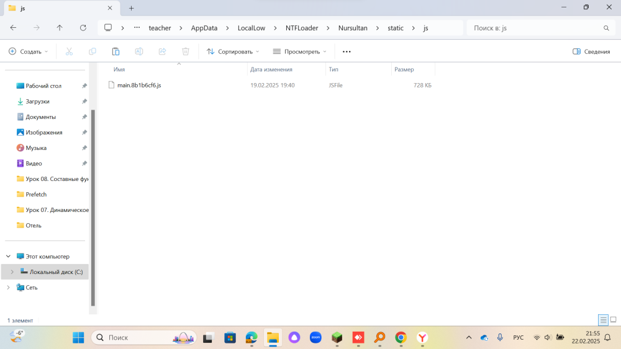Open Microsoft Store from taskbar
The width and height of the screenshot is (621, 349).
(x=230, y=338)
